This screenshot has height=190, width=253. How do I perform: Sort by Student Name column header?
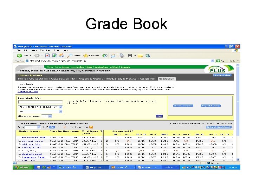[x=29, y=131]
